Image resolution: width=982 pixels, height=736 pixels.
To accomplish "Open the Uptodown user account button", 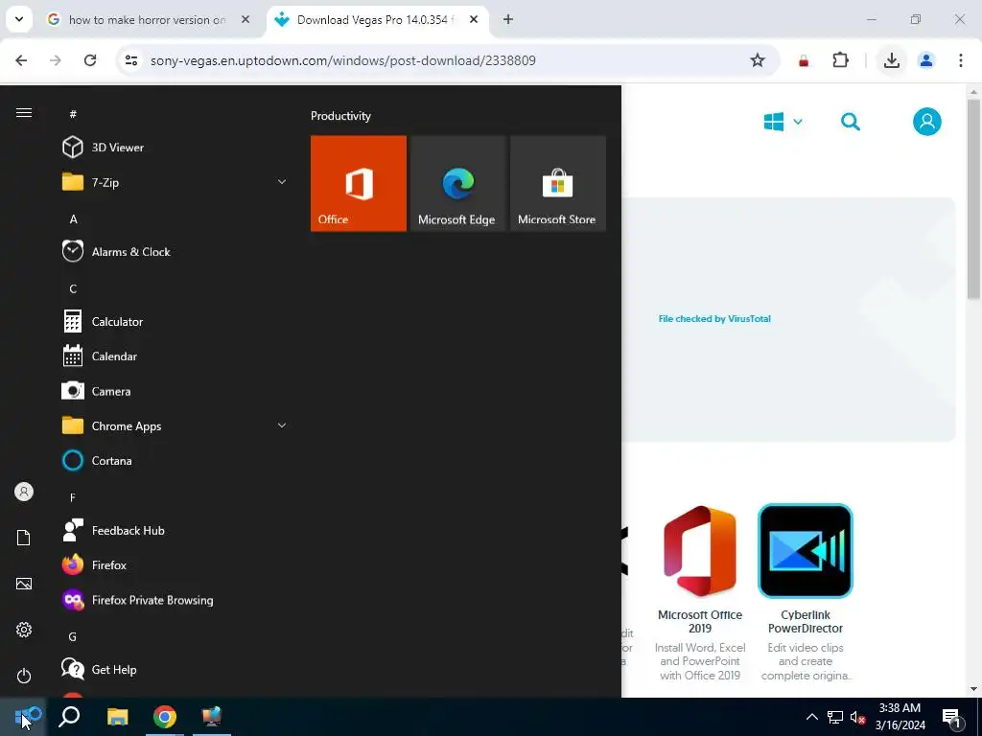I will (x=927, y=122).
